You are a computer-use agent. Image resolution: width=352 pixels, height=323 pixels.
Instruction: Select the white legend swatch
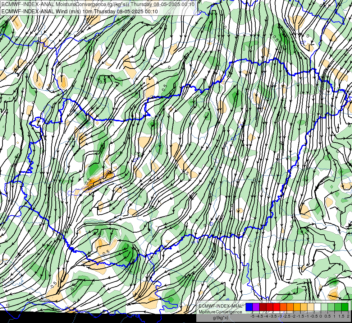pyautogui.click(x=317, y=307)
